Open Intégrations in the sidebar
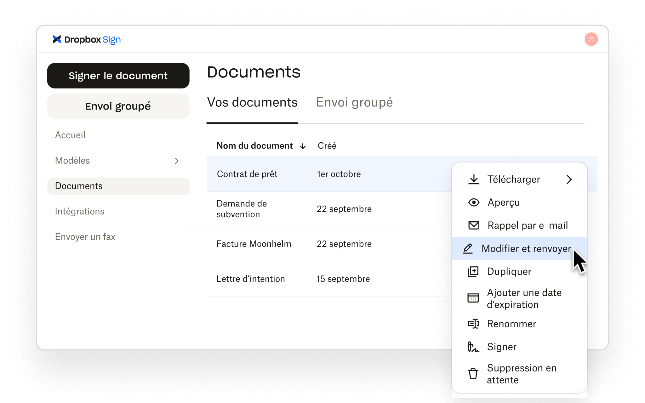This screenshot has height=403, width=645. (80, 211)
